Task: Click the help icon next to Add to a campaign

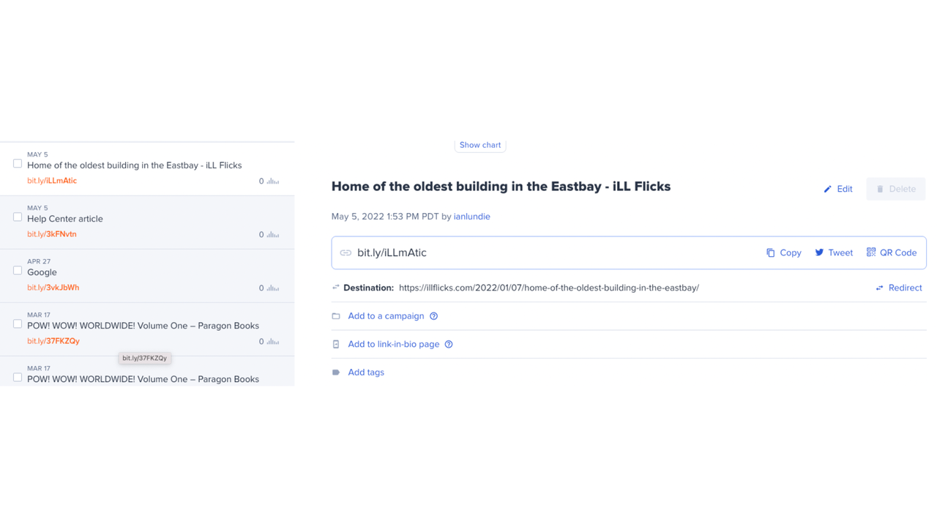Action: click(x=433, y=316)
